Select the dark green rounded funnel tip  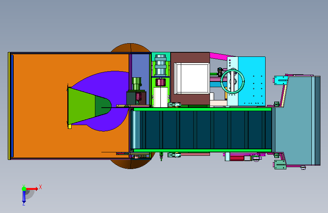tap(103, 106)
